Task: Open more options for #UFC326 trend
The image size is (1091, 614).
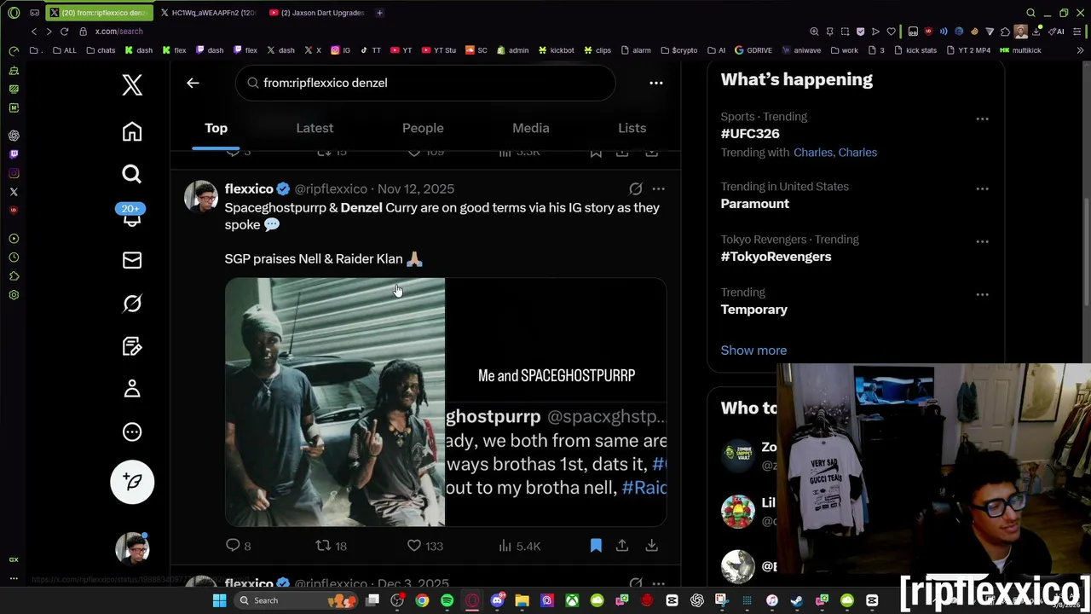Action: [x=982, y=119]
